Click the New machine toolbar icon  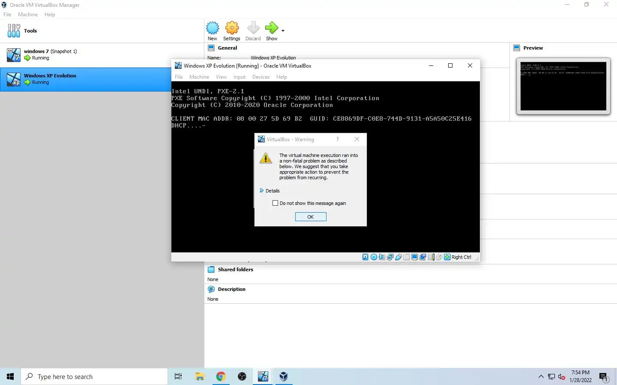213,28
